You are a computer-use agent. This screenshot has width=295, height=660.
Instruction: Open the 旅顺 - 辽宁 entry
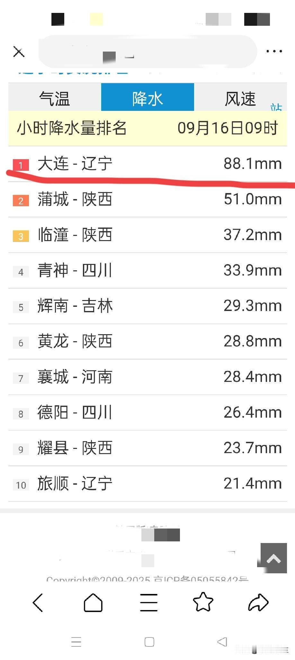tap(147, 484)
